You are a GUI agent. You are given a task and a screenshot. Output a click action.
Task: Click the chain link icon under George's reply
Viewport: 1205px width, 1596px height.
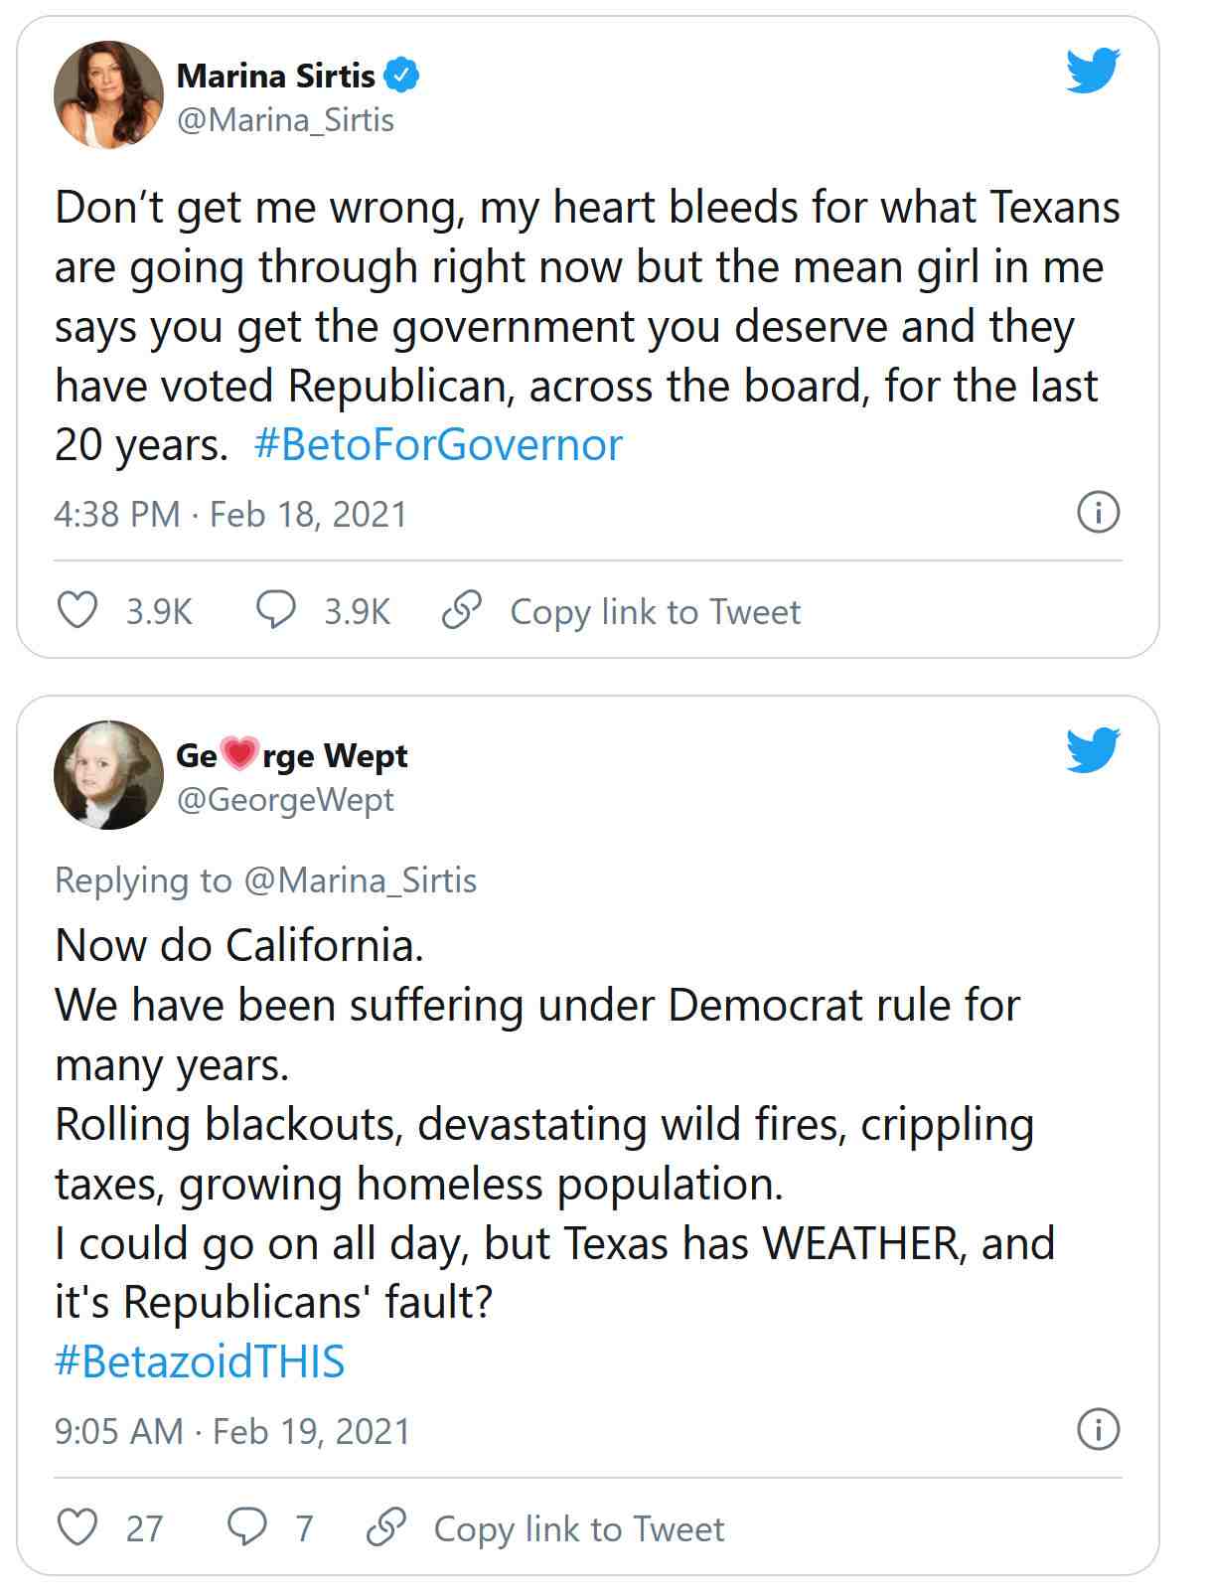386,1527
